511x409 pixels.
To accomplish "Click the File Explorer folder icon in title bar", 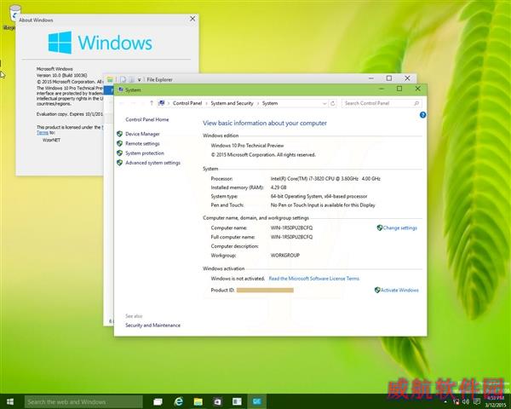I will click(110, 79).
